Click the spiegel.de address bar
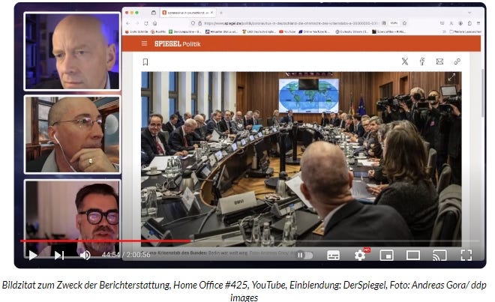495x302 pixels. (x=290, y=23)
